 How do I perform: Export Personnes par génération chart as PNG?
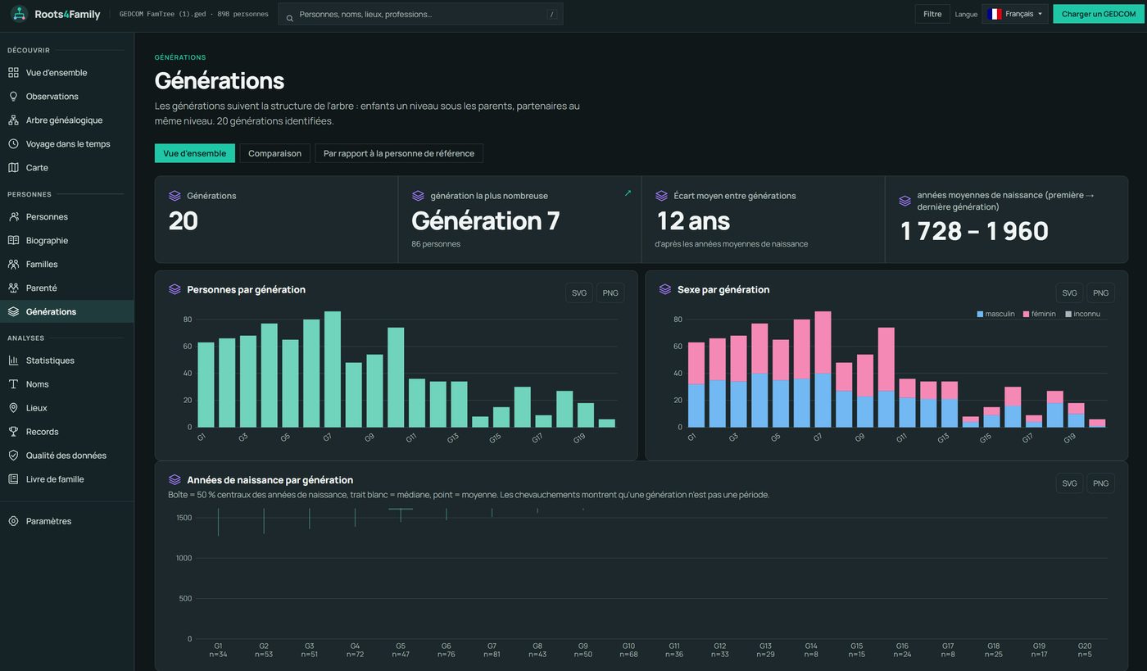coord(610,292)
